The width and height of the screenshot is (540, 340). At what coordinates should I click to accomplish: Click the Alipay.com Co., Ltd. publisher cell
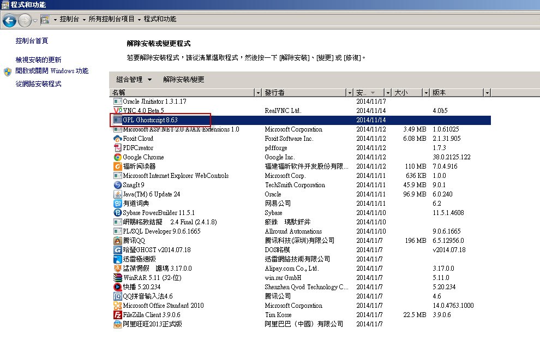292,269
